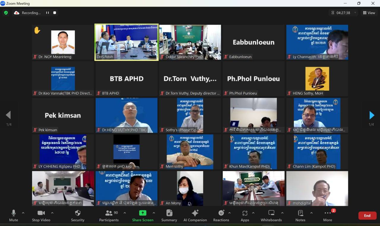Select Sothy's iPhone15p video tile
The width and height of the screenshot is (380, 226).
[x=190, y=115]
